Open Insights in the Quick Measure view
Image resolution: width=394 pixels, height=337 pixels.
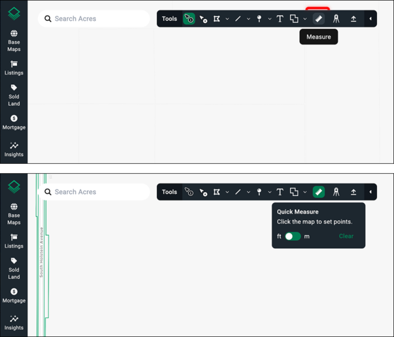tap(14, 323)
